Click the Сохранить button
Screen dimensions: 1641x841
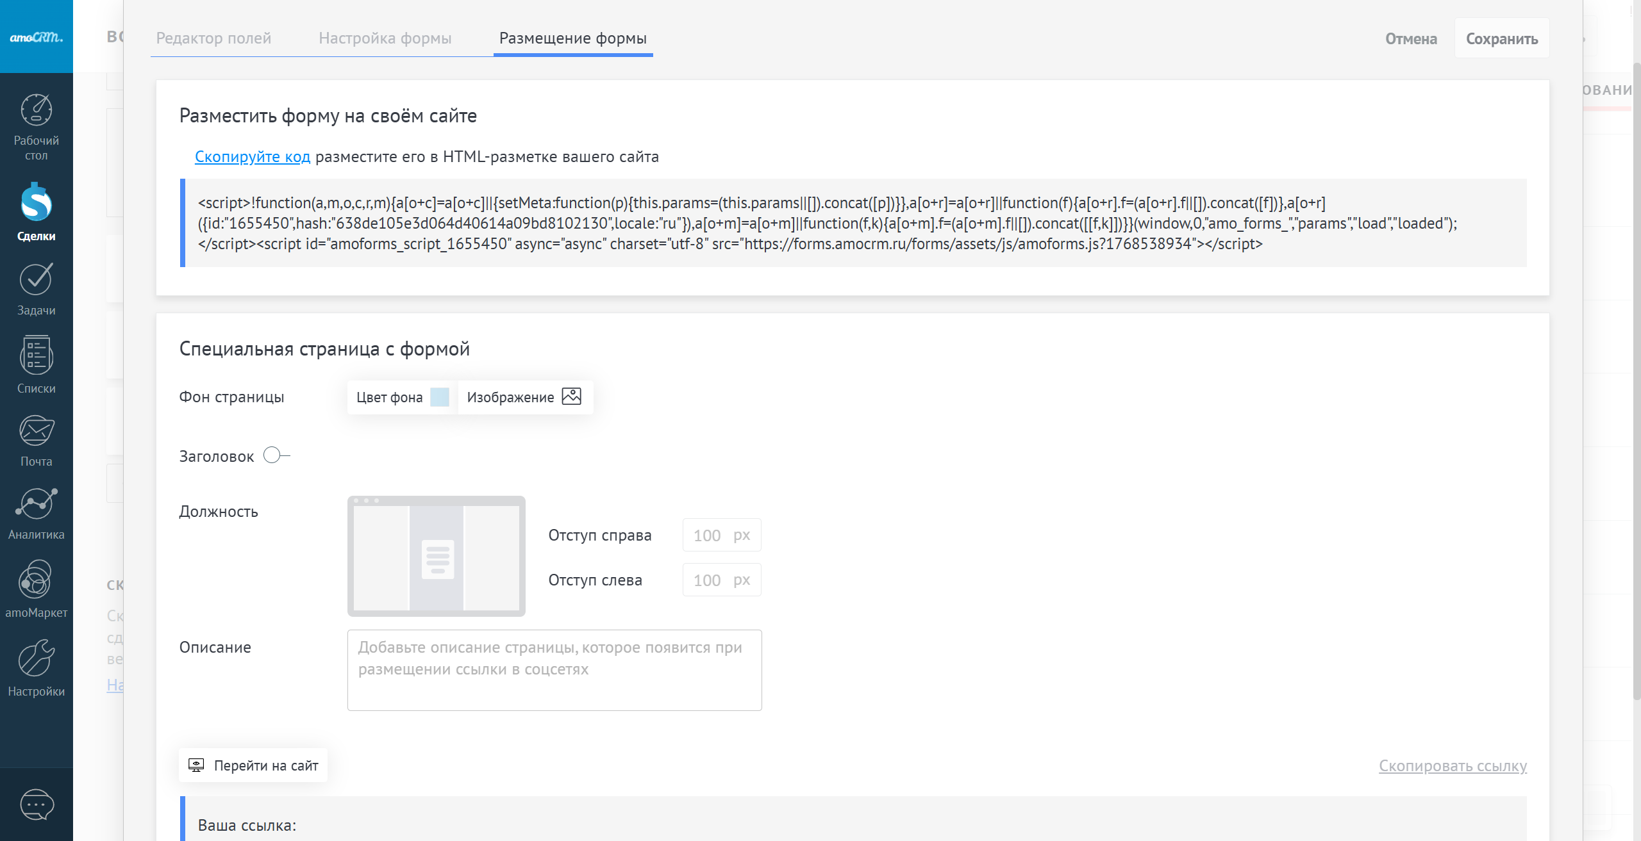pyautogui.click(x=1501, y=39)
